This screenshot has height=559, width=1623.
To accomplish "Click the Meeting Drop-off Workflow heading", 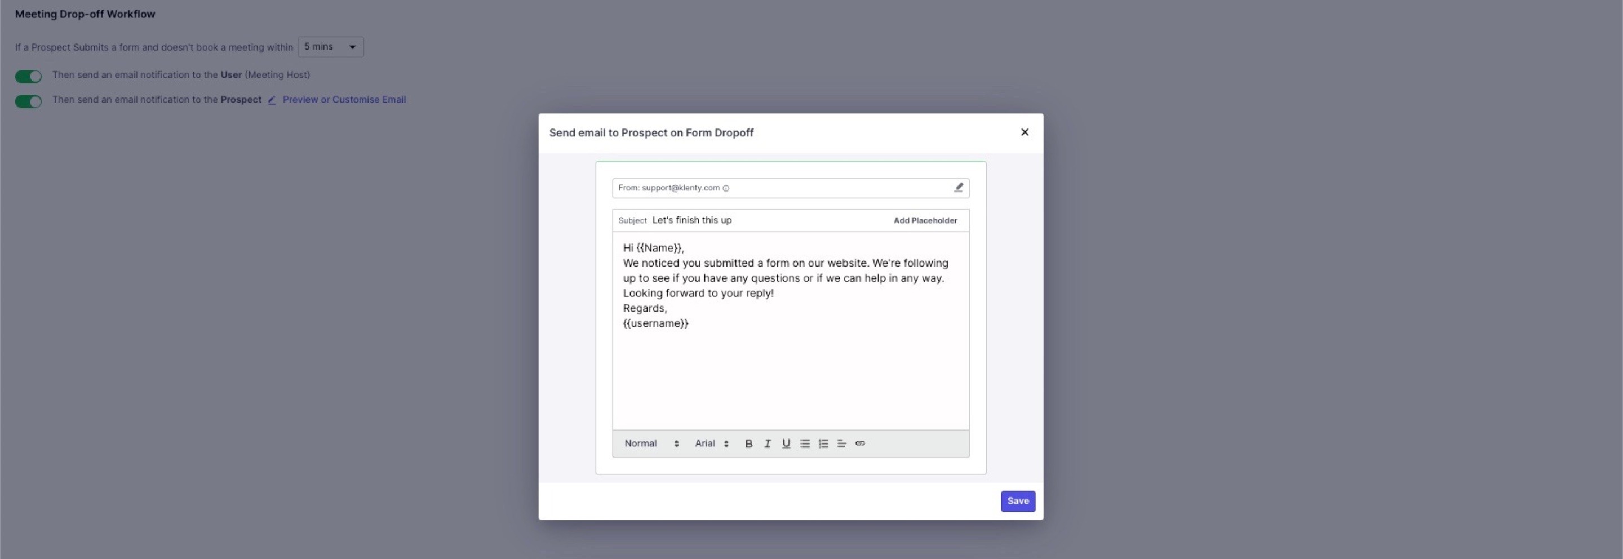I will [85, 14].
